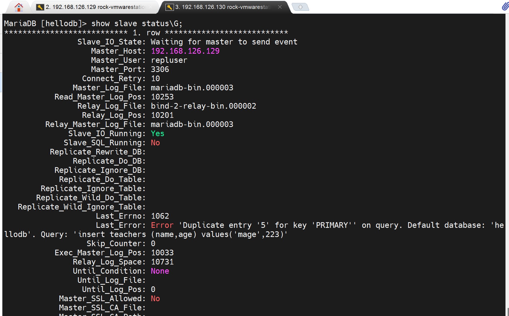Click the red No value of Master_SSL_Allowed
The height and width of the screenshot is (316, 509).
(x=155, y=298)
